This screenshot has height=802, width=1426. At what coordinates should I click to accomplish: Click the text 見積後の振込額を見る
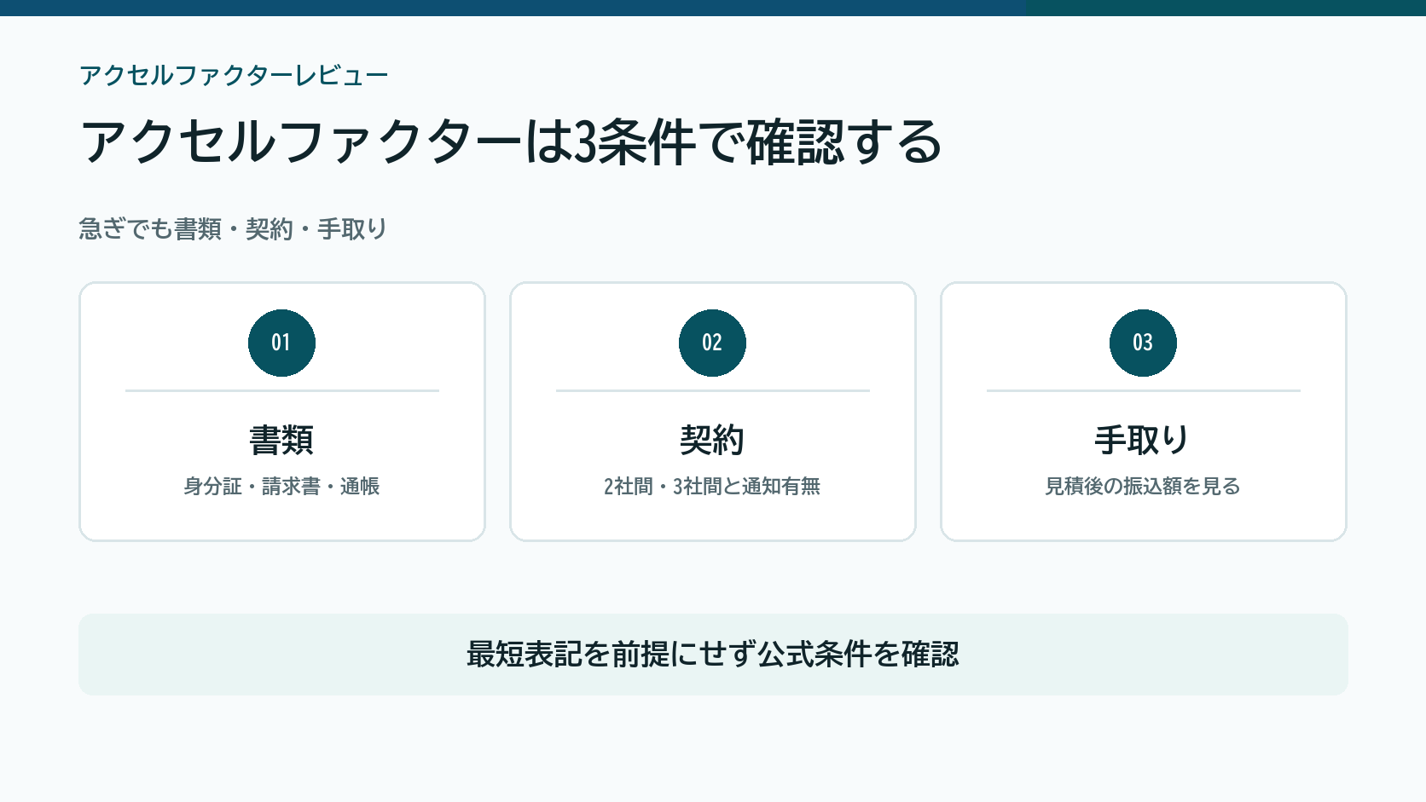pyautogui.click(x=1143, y=487)
